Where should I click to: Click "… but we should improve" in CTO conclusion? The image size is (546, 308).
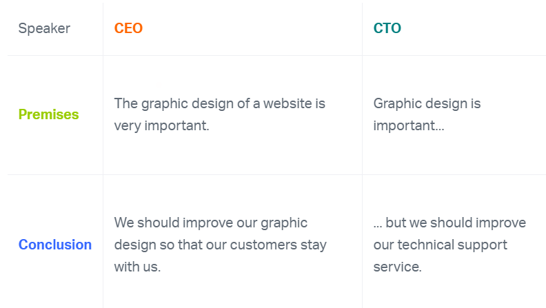pos(449,223)
